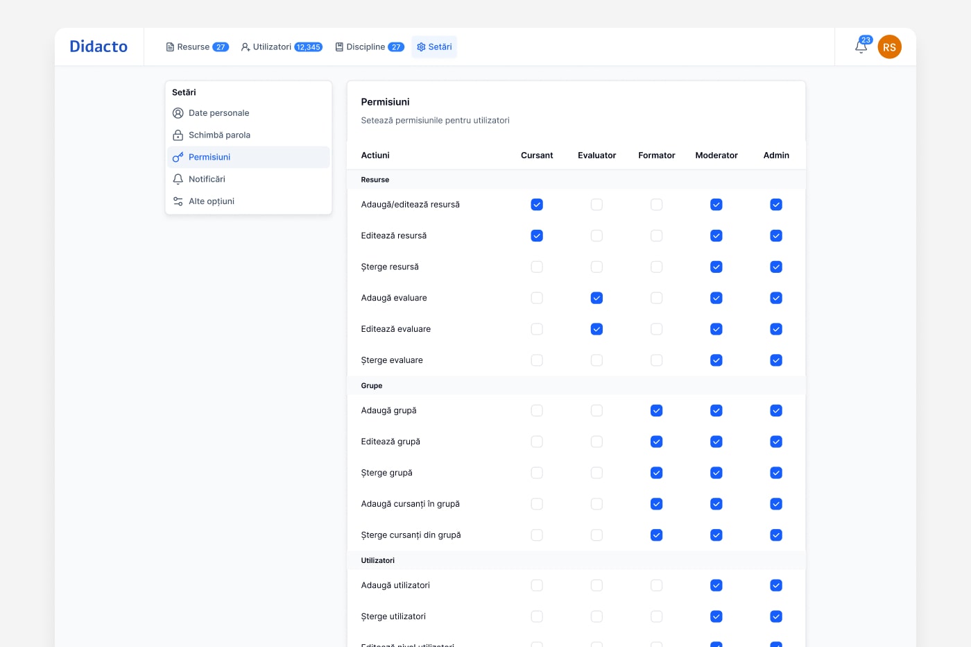Click the Alte opțiuni sliders icon

[178, 201]
